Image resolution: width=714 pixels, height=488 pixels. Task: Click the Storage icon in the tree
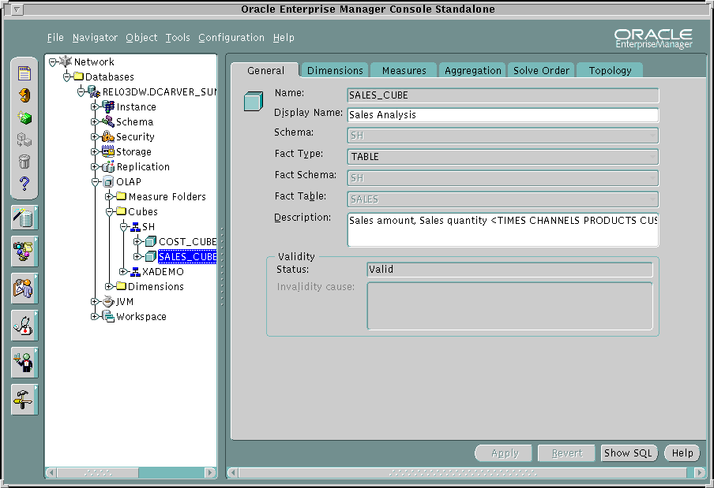pyautogui.click(x=108, y=151)
